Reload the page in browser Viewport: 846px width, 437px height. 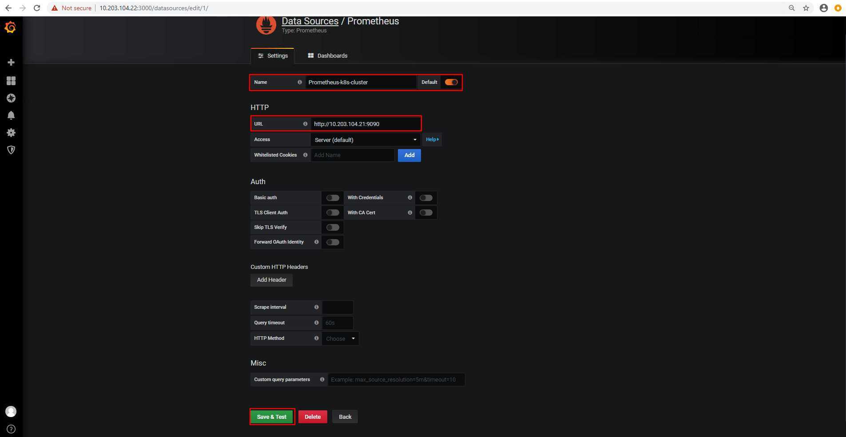tap(37, 8)
